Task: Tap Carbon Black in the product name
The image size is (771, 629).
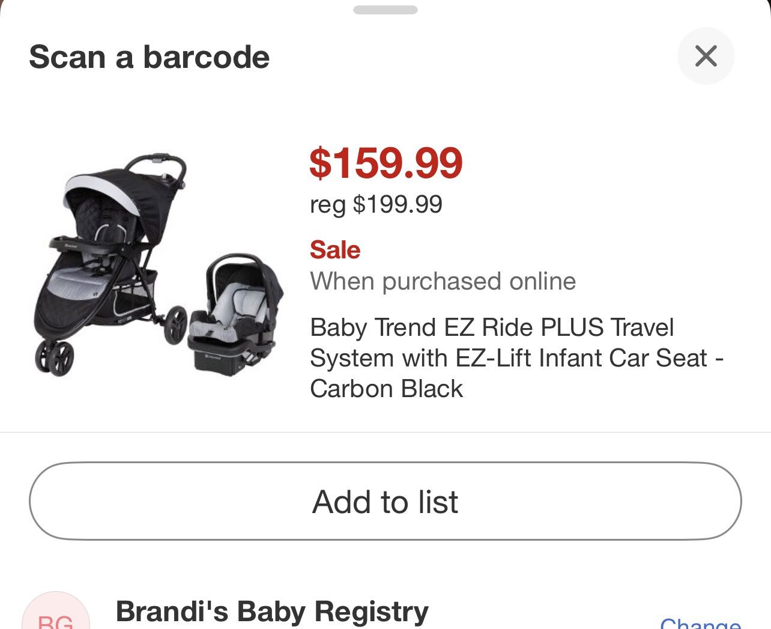Action: 386,388
